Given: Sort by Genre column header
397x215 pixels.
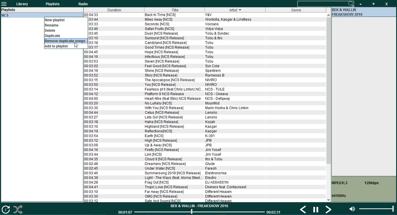Looking at the screenshot, I should tap(296, 10).
